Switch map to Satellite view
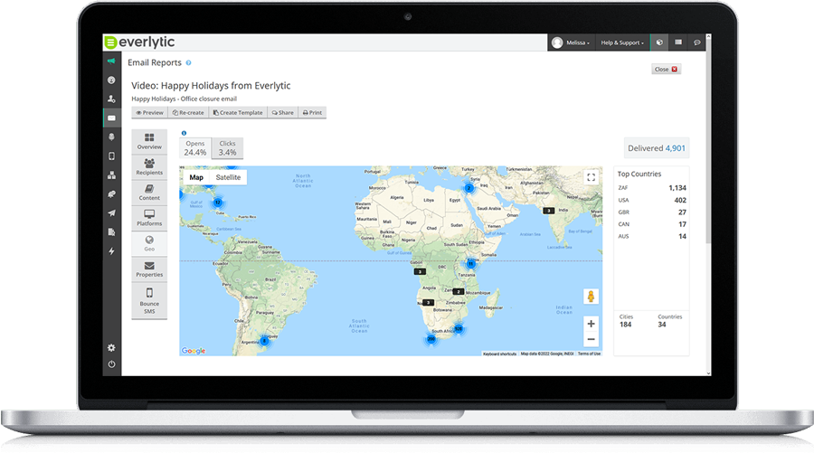Screen dimensions: 814x453 pyautogui.click(x=228, y=177)
